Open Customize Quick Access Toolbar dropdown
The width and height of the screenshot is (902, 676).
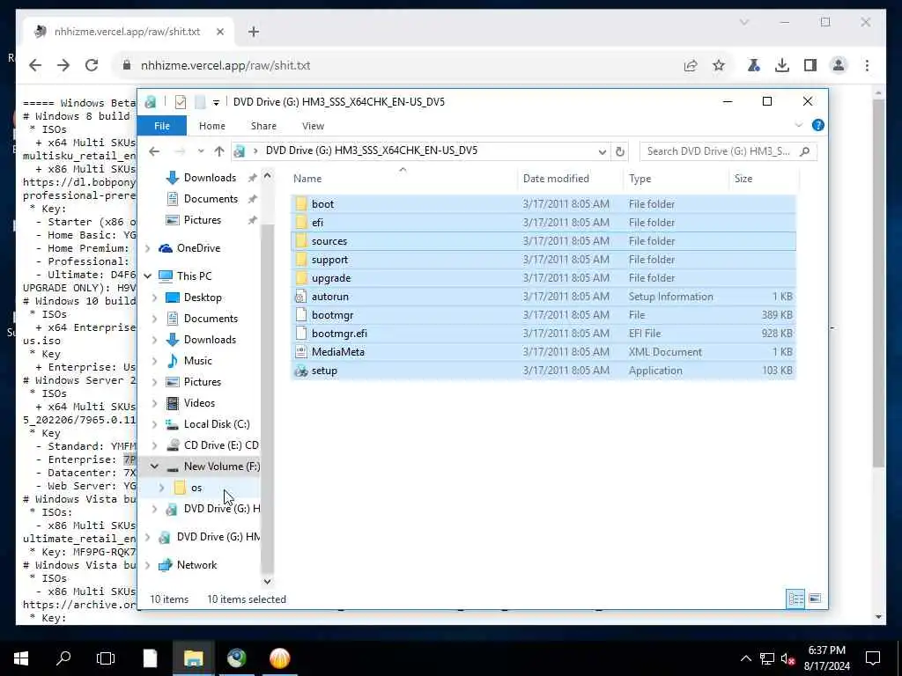click(216, 103)
